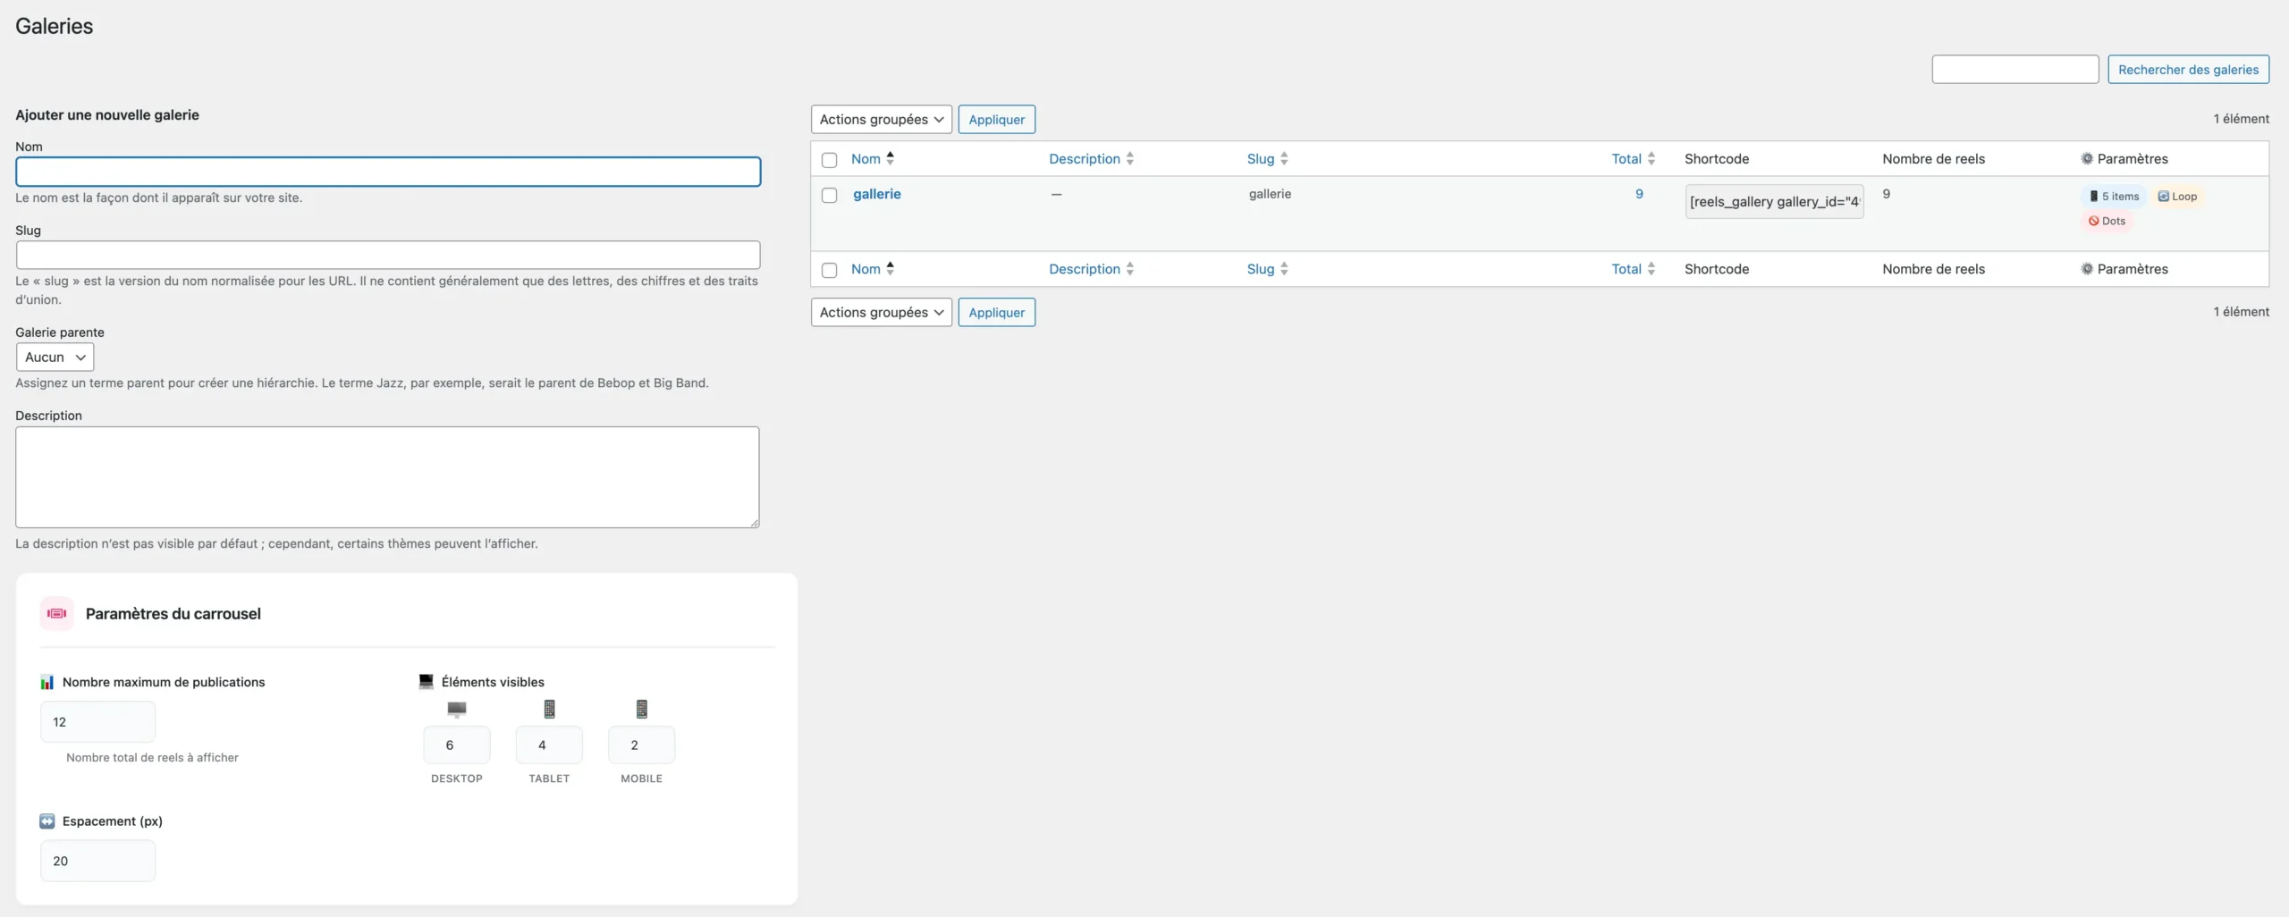Click the 5 items badge in Paramètres column
The image size is (2289, 917).
[2114, 196]
